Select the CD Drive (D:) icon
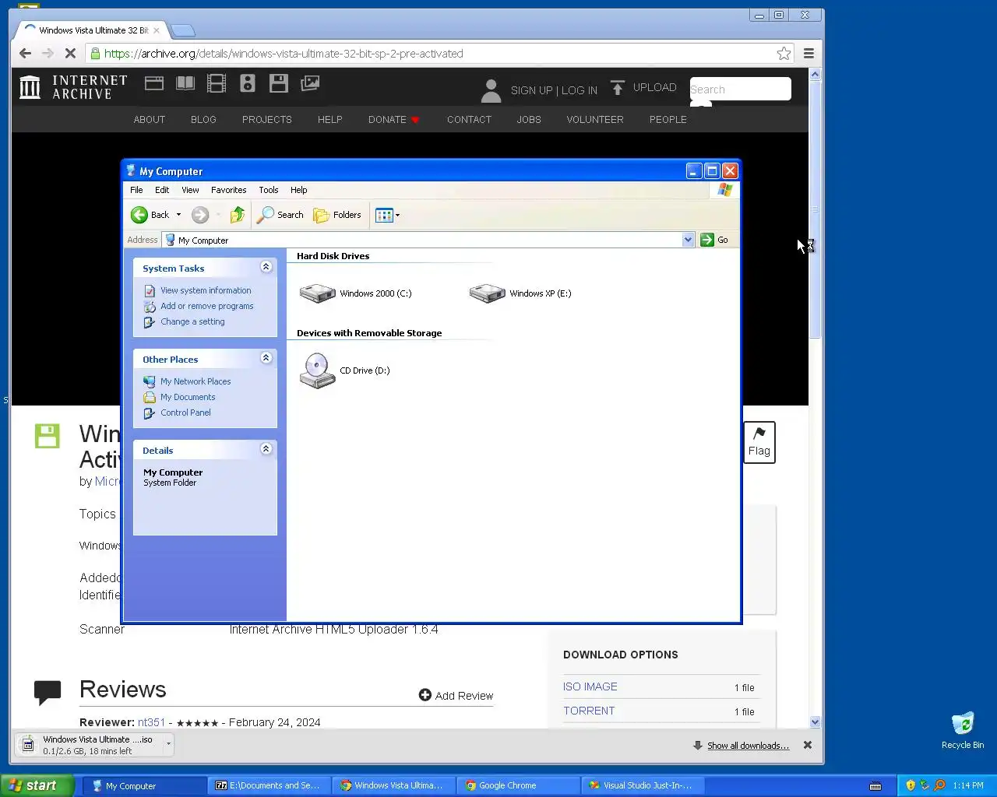The width and height of the screenshot is (997, 797). coord(317,370)
